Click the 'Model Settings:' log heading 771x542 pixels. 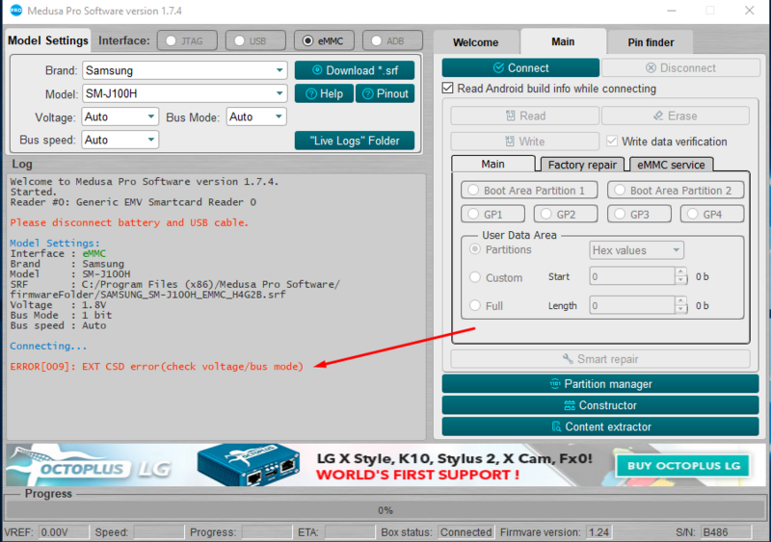pos(55,244)
